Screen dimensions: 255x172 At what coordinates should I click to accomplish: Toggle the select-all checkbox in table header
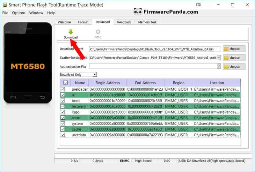pos(66,83)
